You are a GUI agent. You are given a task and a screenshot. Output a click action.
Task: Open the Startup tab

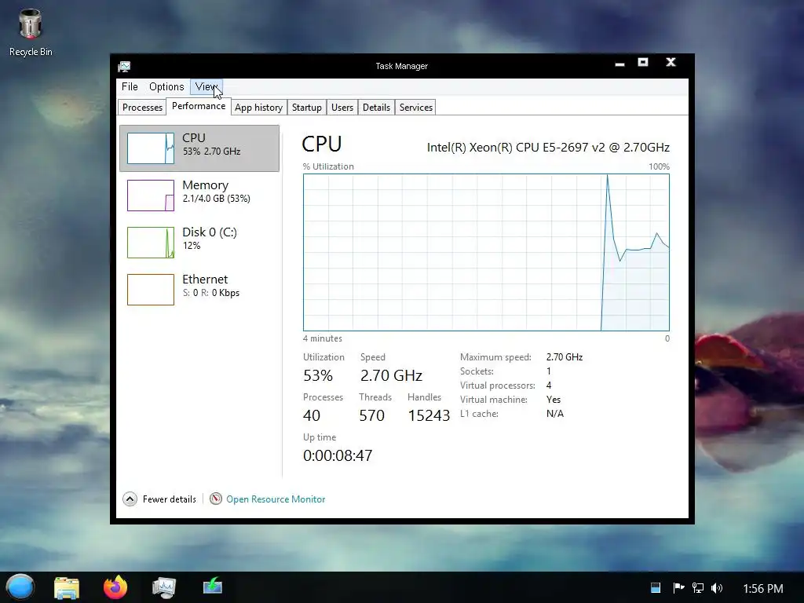[x=307, y=107]
